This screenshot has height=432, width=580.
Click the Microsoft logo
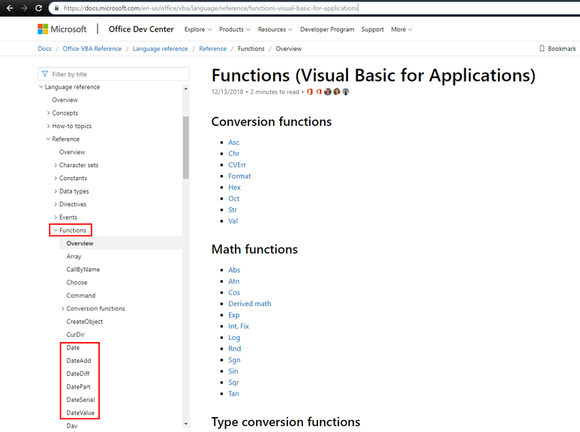click(62, 29)
